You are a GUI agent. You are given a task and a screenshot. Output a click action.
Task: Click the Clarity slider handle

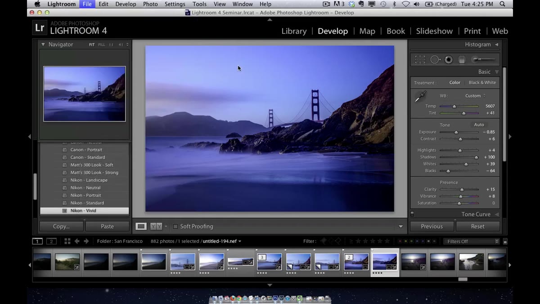pyautogui.click(x=462, y=190)
